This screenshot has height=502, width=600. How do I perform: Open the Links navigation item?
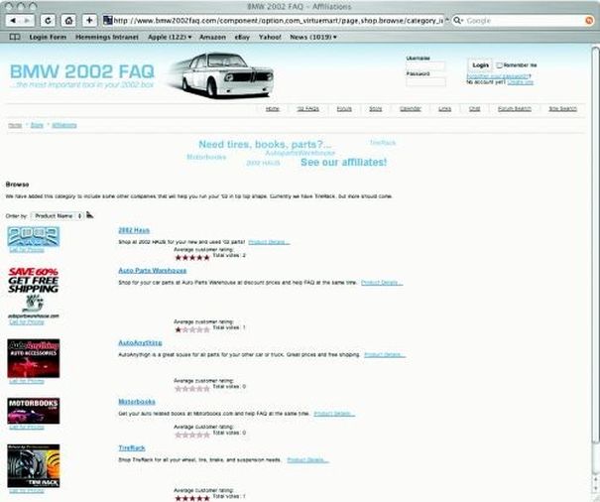[444, 109]
